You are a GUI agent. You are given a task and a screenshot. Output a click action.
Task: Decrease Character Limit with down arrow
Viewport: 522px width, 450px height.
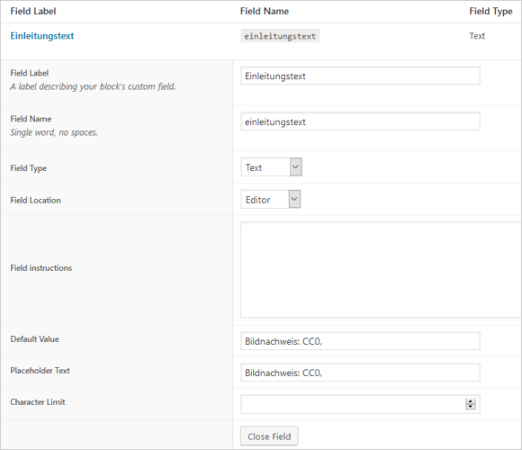tap(471, 407)
